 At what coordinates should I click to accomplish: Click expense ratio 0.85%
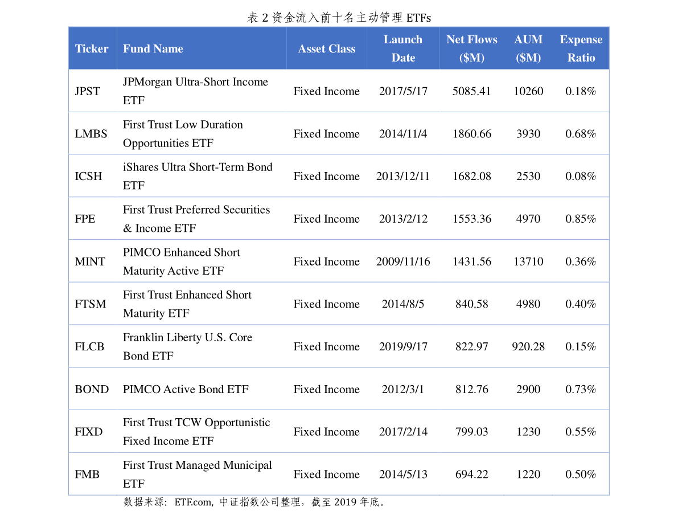click(581, 219)
